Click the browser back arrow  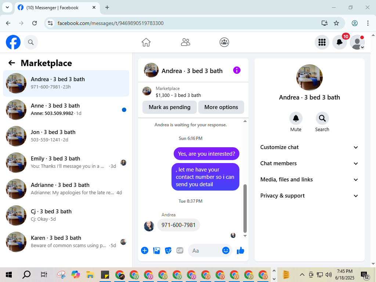pyautogui.click(x=8, y=23)
